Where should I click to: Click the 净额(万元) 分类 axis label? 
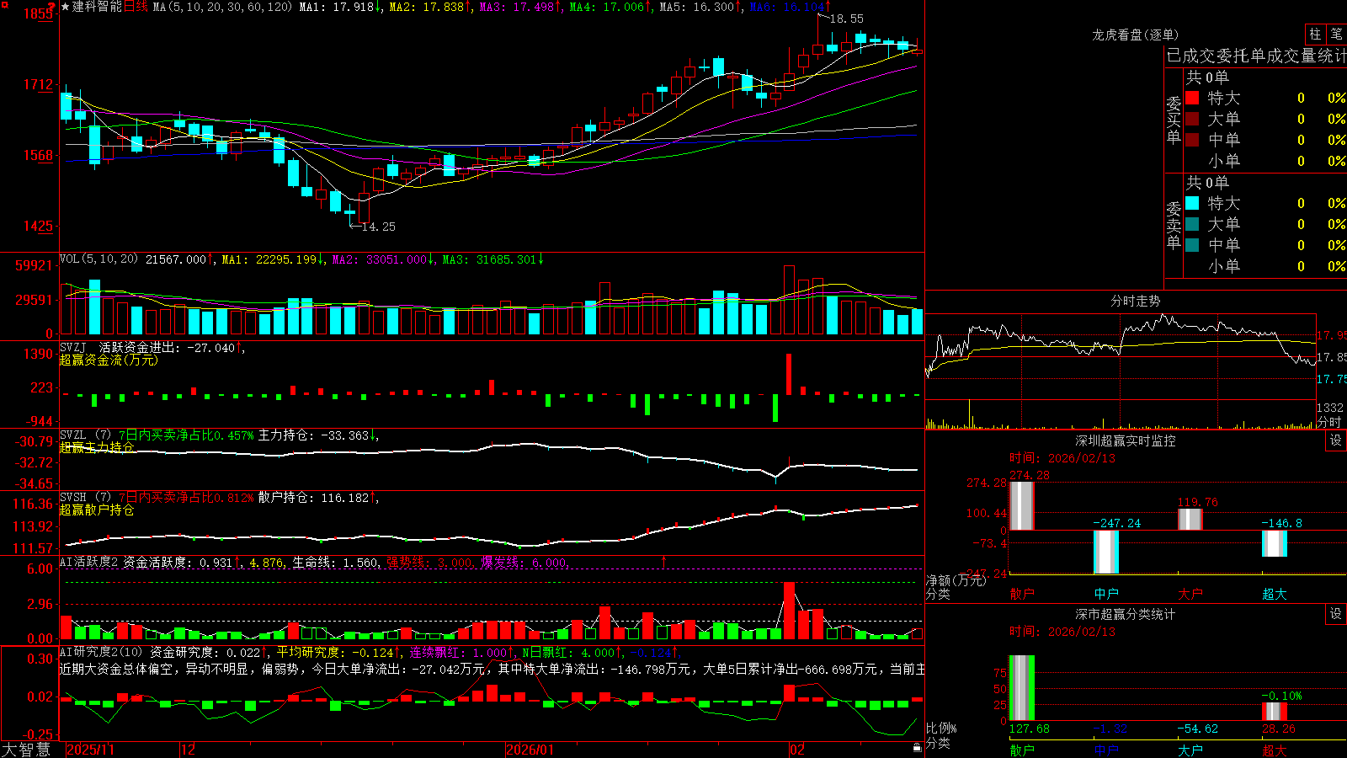[956, 587]
